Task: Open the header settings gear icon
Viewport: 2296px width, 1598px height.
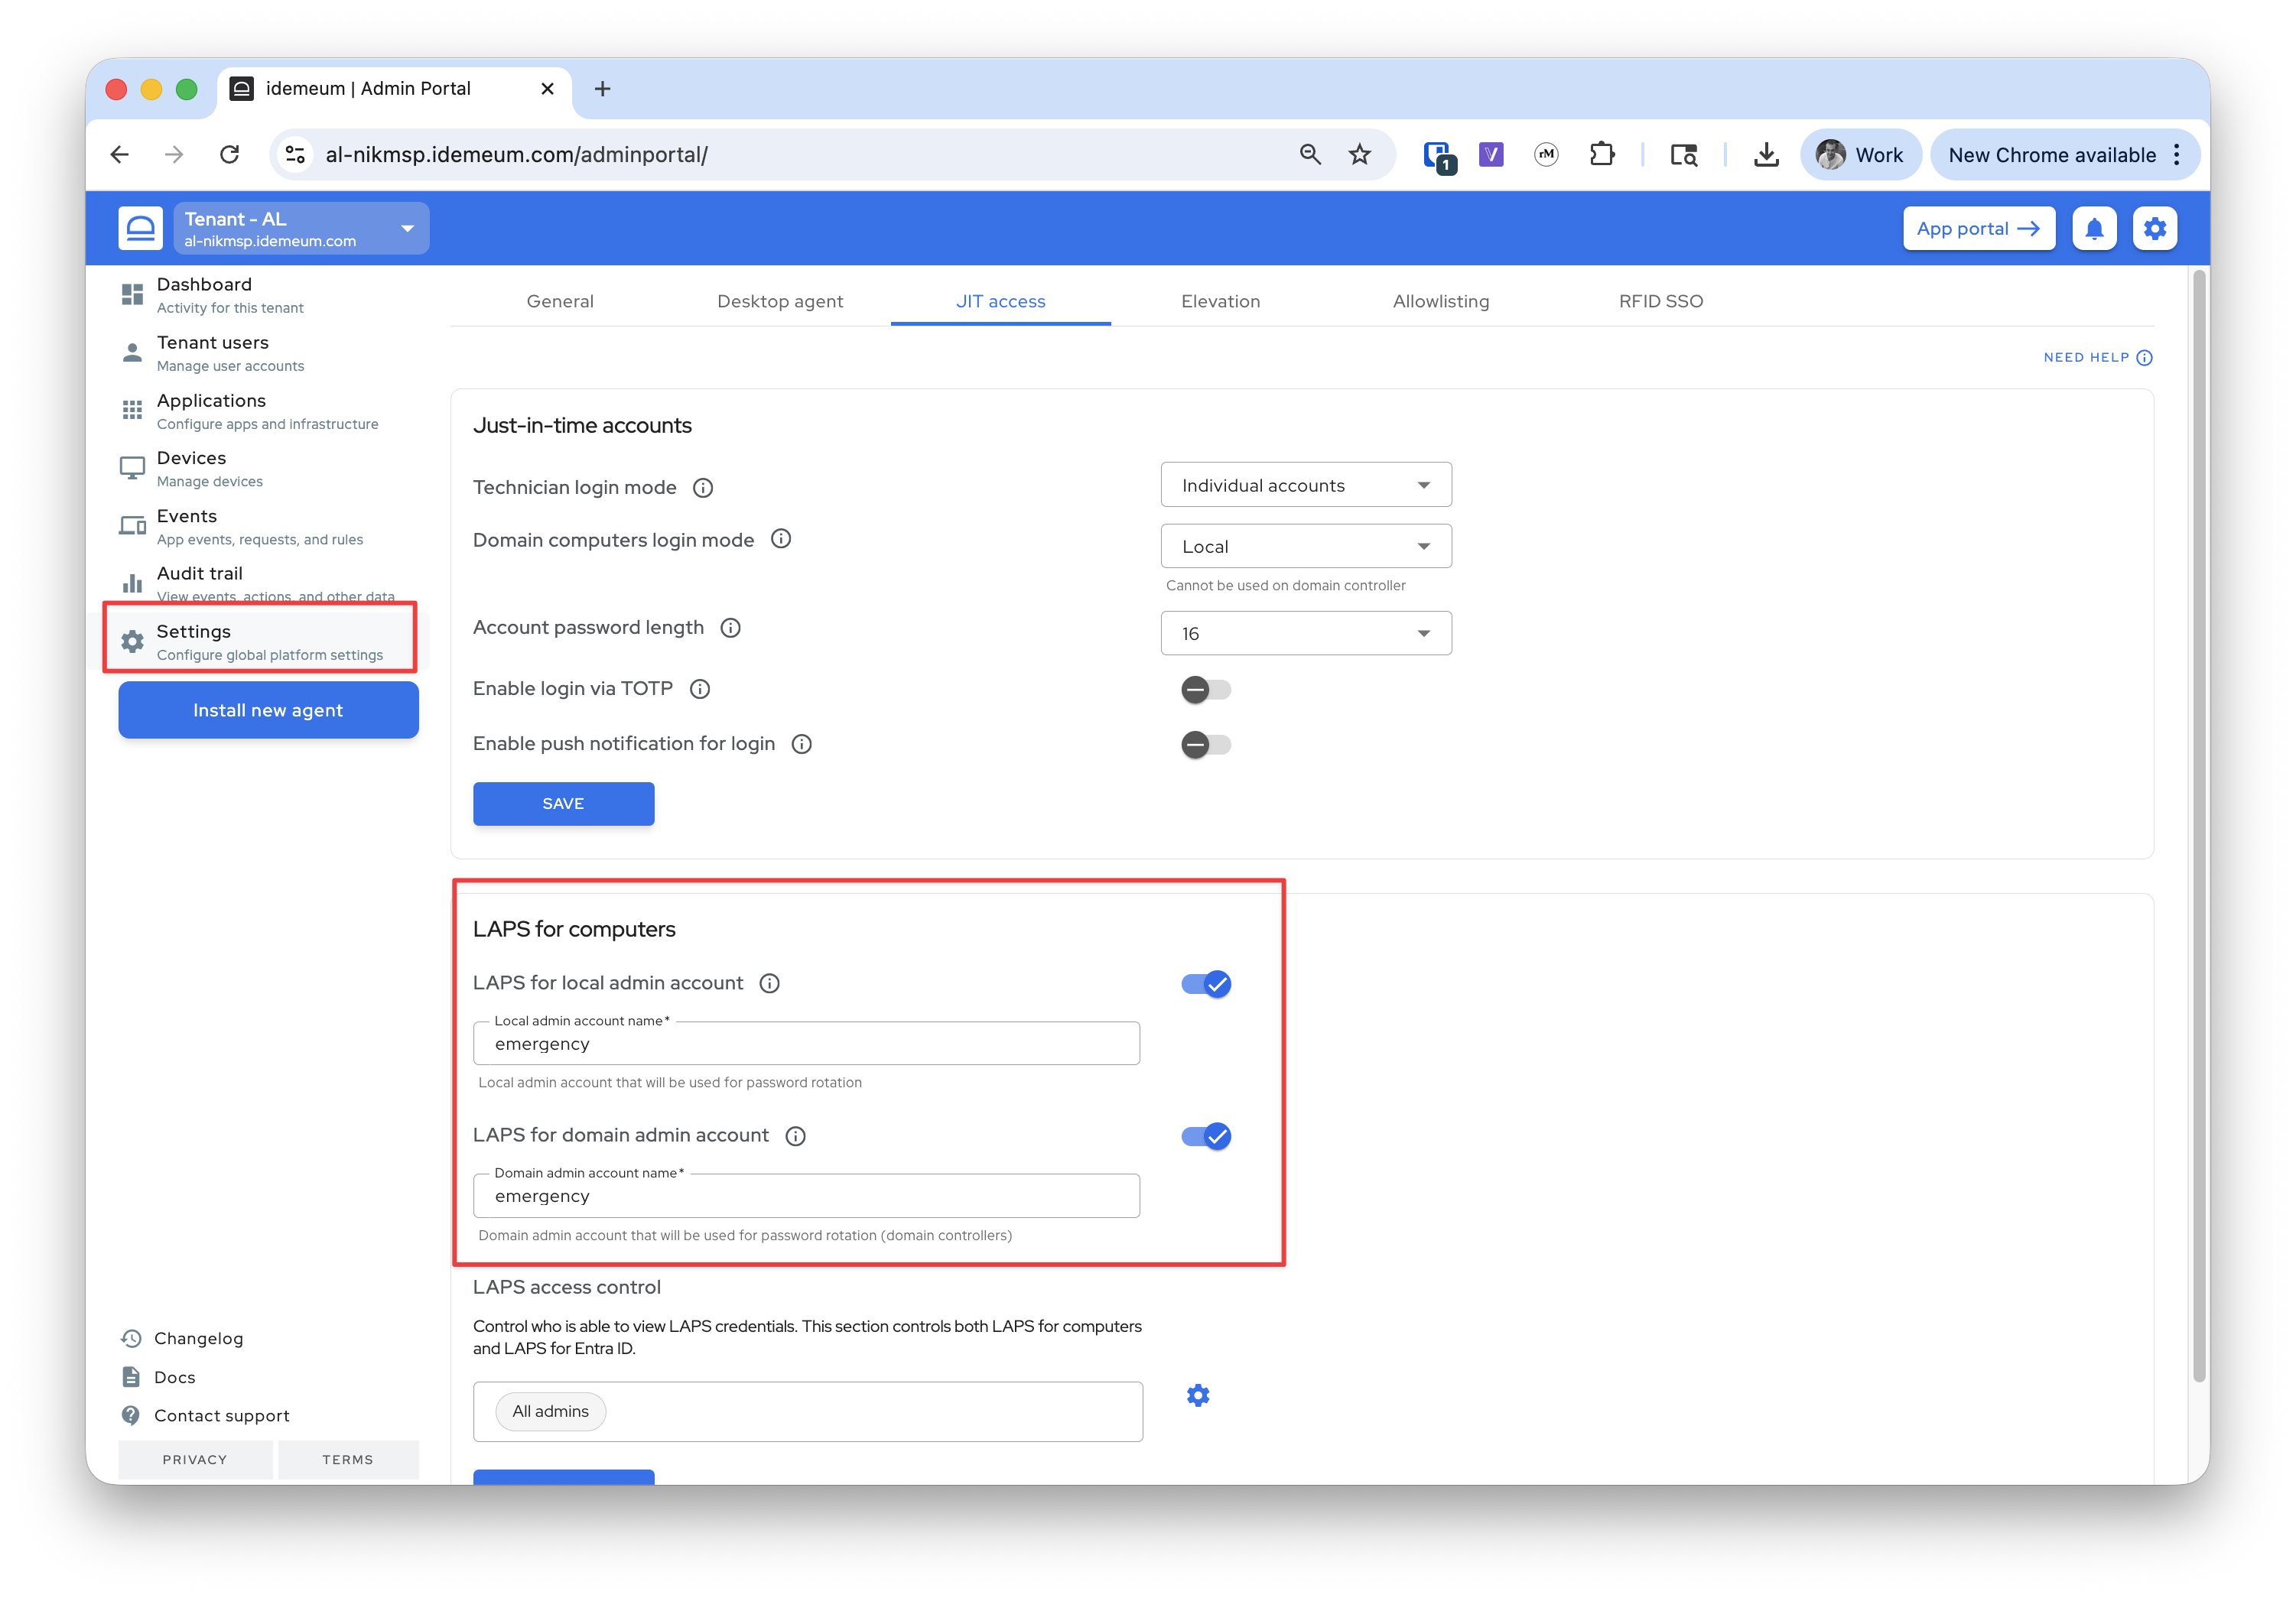Action: 2154,229
